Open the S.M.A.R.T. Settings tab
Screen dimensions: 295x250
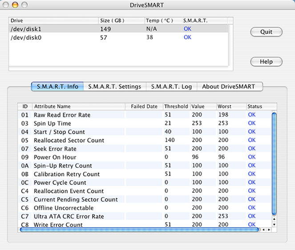tap(115, 87)
